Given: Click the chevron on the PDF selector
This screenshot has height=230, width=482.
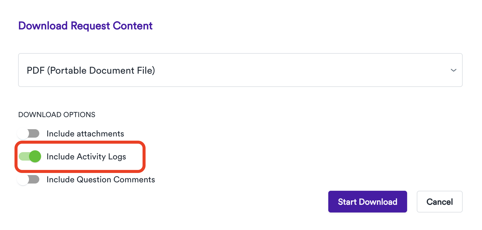Looking at the screenshot, I should pos(453,70).
